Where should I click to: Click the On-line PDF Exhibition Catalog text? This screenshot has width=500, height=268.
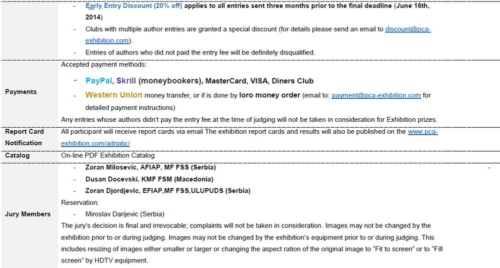point(108,155)
